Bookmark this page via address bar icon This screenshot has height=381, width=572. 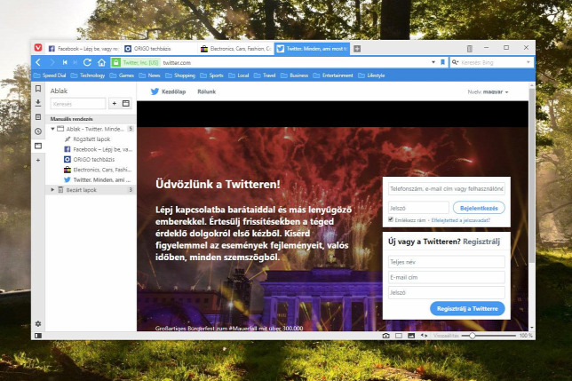pos(442,62)
